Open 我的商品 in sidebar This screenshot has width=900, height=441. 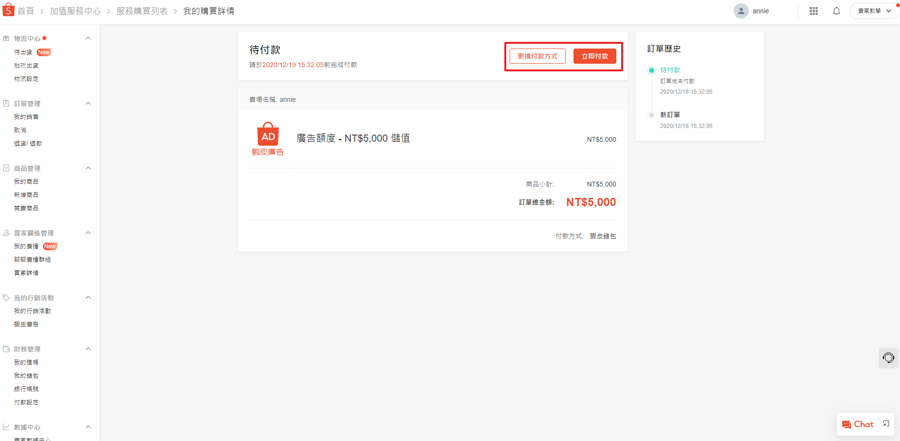click(x=26, y=182)
